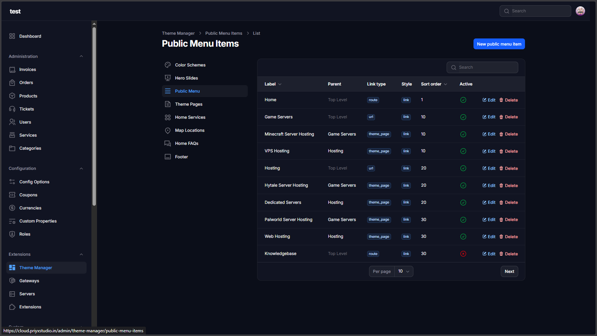597x336 pixels.
Task: Sort table by Sort order column
Action: pos(434,84)
